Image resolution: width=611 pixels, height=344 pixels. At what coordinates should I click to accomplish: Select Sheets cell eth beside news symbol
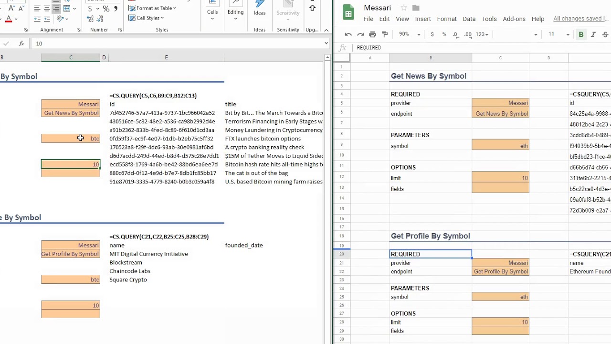coord(500,146)
